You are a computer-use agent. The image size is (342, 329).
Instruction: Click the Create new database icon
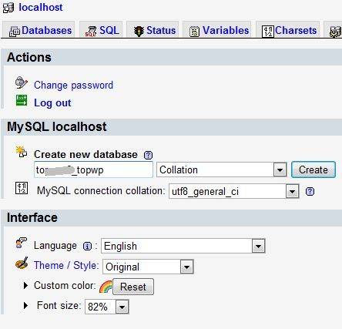22,152
